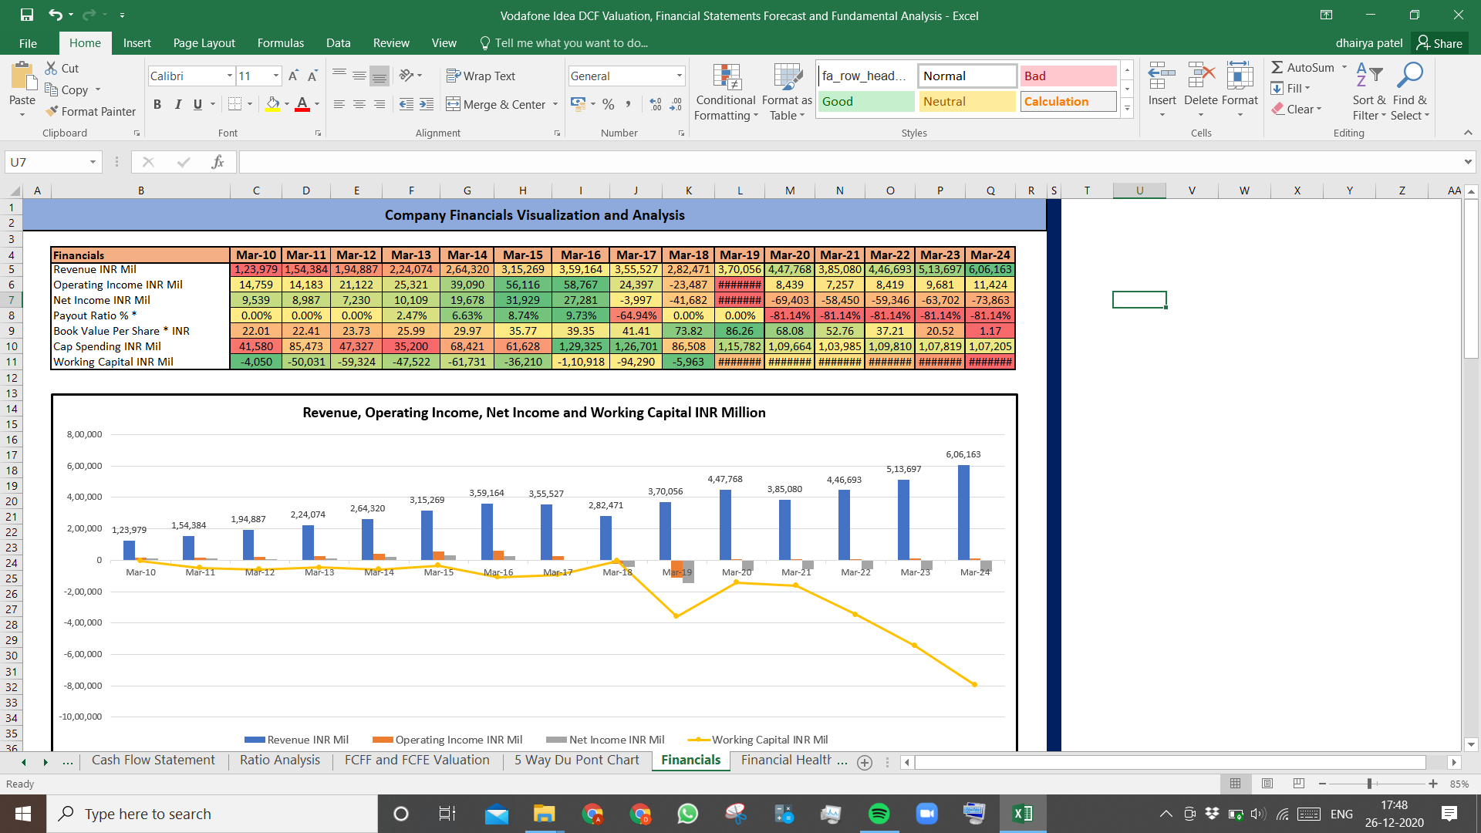Increase font size with the large A icon

point(293,76)
